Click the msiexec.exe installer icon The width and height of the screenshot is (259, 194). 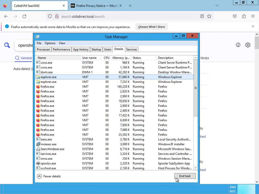38,144
